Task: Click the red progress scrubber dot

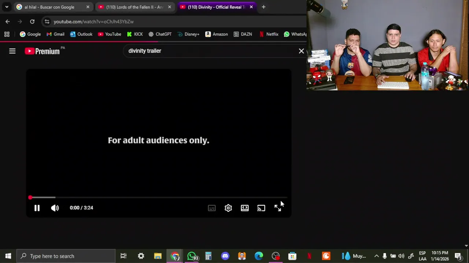Action: pos(30,198)
